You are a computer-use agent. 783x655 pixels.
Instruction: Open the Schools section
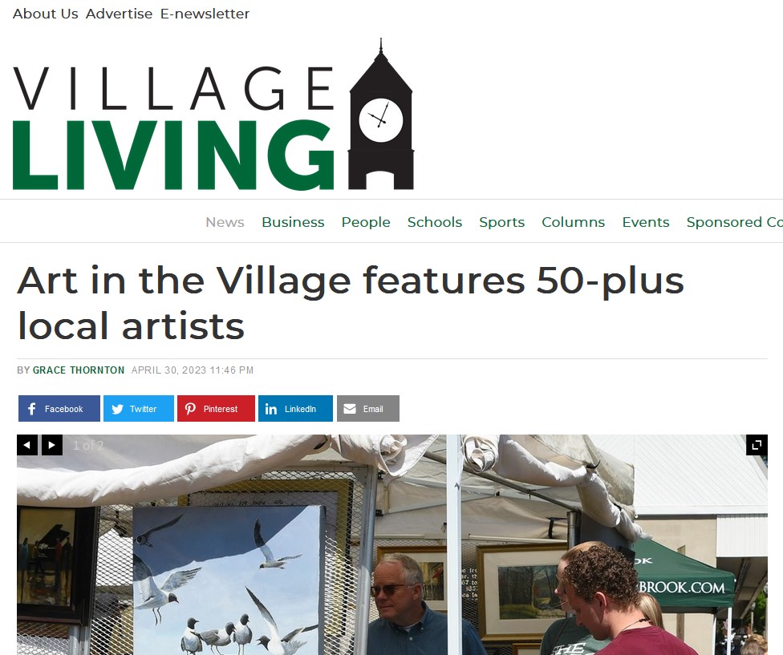pyautogui.click(x=435, y=222)
